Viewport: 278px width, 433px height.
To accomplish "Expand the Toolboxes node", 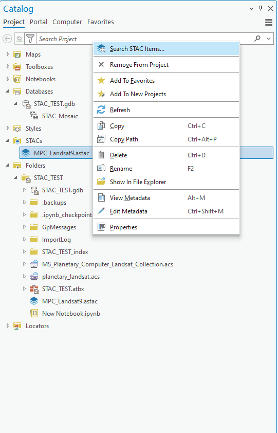I will pos(8,66).
